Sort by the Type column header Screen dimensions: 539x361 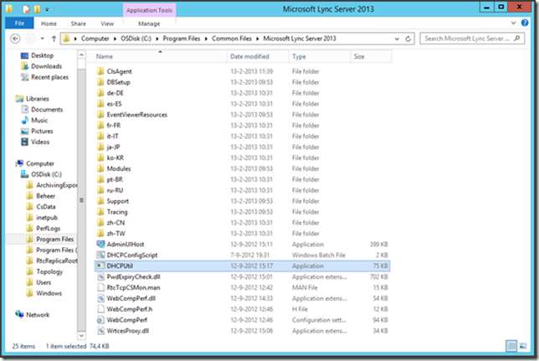(320, 56)
